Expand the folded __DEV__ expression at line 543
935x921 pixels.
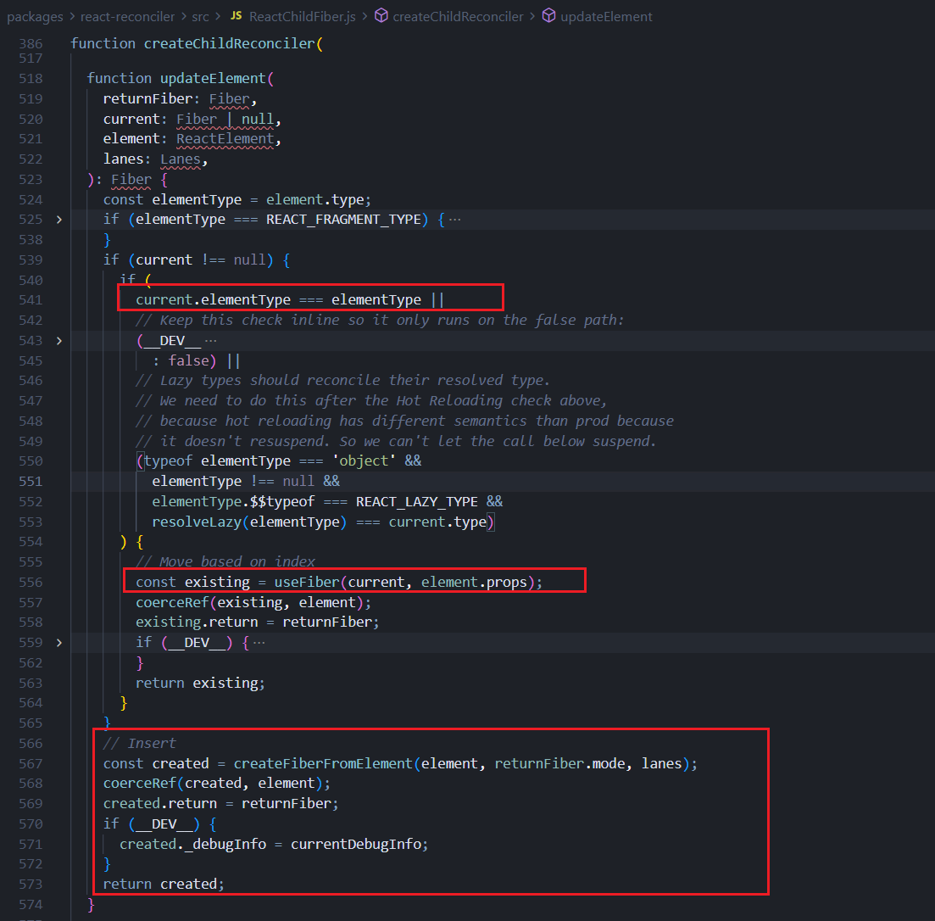59,341
